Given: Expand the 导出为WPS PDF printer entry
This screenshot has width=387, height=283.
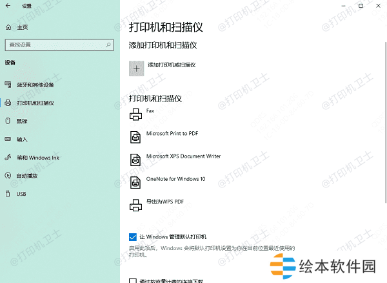Looking at the screenshot, I should (x=166, y=202).
